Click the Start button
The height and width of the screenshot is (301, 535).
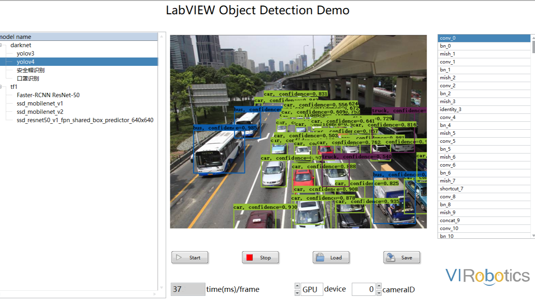coord(190,257)
